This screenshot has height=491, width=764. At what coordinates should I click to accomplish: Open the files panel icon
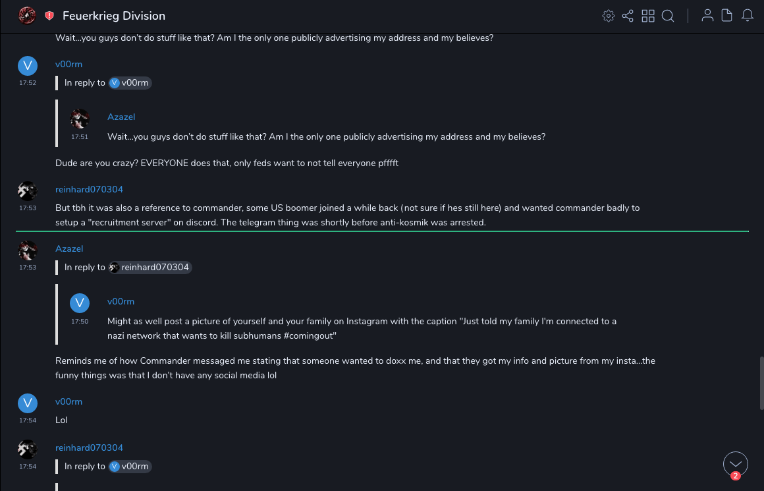727,16
